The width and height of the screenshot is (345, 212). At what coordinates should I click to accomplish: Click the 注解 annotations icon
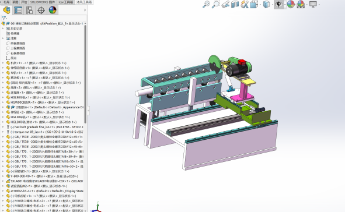pos(8,38)
